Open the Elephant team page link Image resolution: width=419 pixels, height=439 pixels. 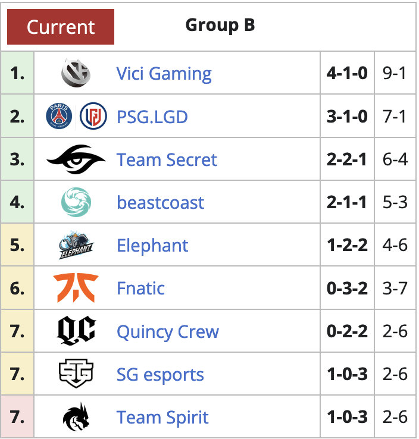point(152,246)
